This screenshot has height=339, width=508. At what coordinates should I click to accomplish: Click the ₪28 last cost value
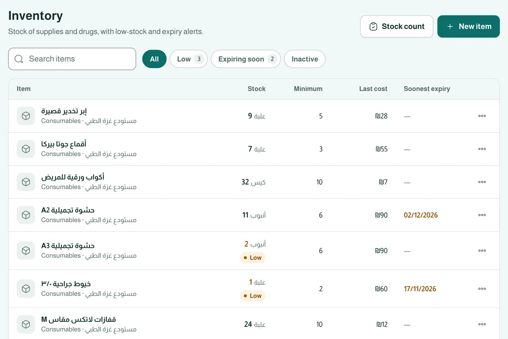tap(381, 116)
